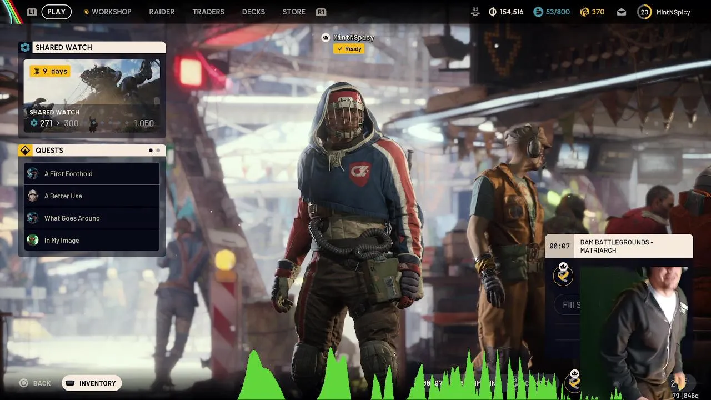Open the PLAY tab
The width and height of the screenshot is (711, 400).
[x=56, y=12]
